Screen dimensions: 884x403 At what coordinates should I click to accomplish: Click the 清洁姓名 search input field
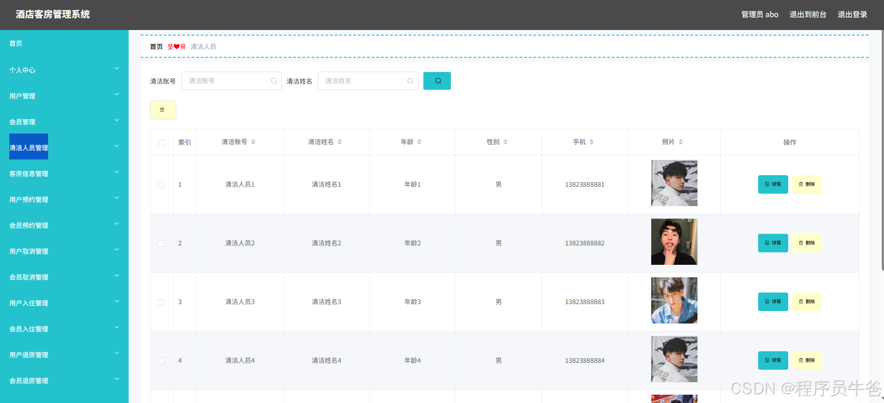click(368, 81)
